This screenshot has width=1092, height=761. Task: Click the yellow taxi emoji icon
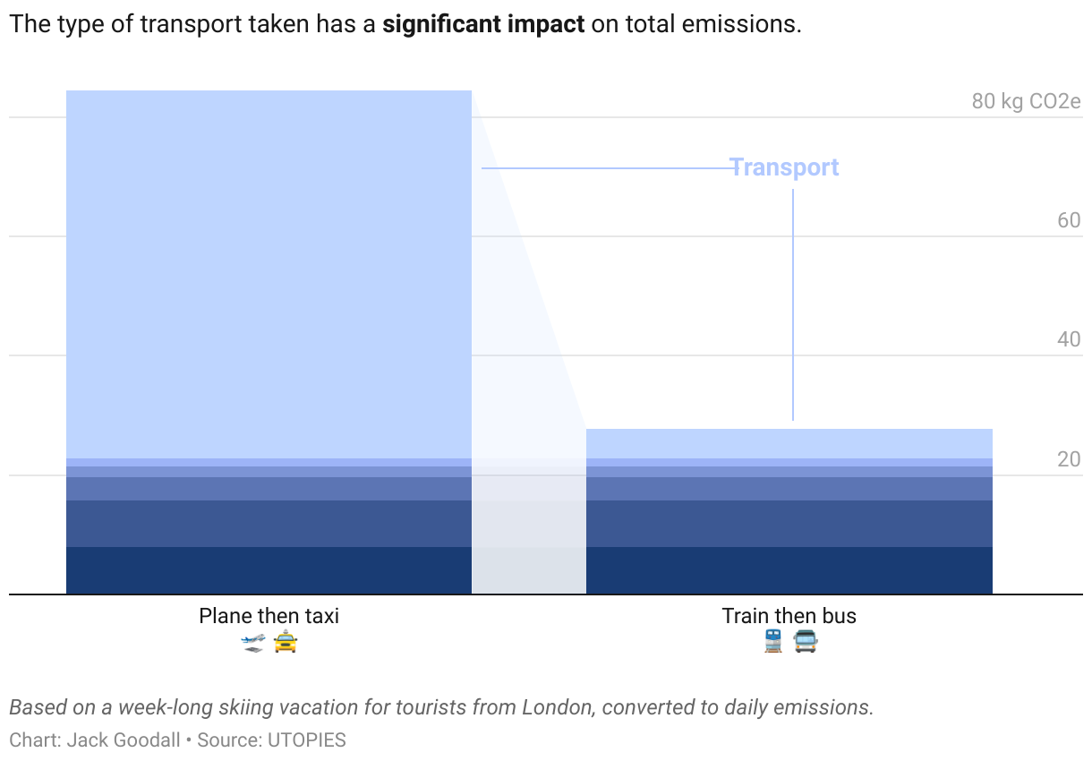pyautogui.click(x=285, y=642)
